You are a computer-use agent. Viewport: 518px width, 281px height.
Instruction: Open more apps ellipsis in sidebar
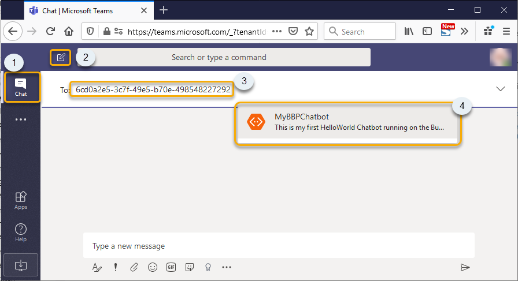point(21,119)
